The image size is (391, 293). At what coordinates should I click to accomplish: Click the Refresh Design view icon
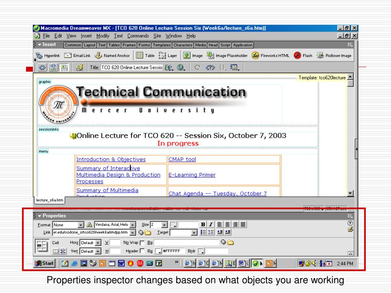click(197, 68)
